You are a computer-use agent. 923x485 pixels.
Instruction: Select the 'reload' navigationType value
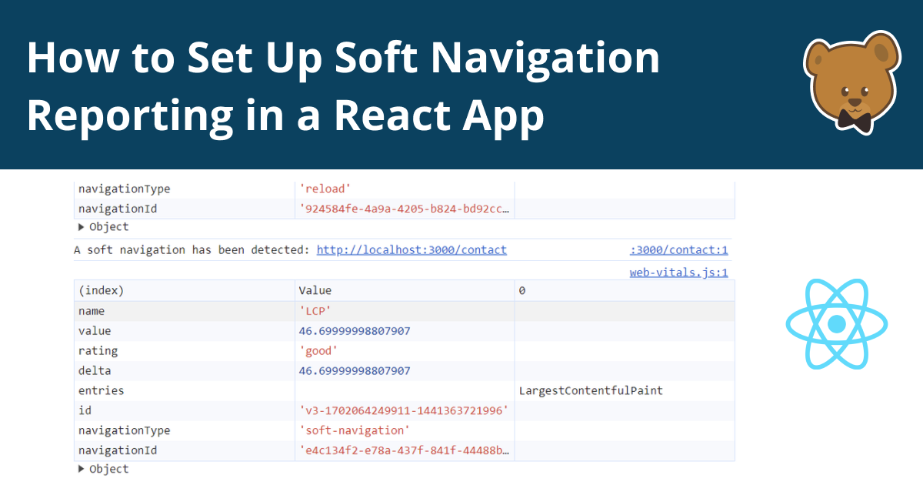324,189
